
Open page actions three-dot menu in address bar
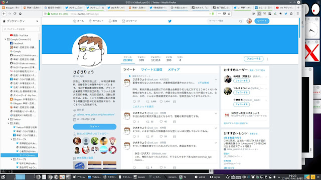coord(220,13)
